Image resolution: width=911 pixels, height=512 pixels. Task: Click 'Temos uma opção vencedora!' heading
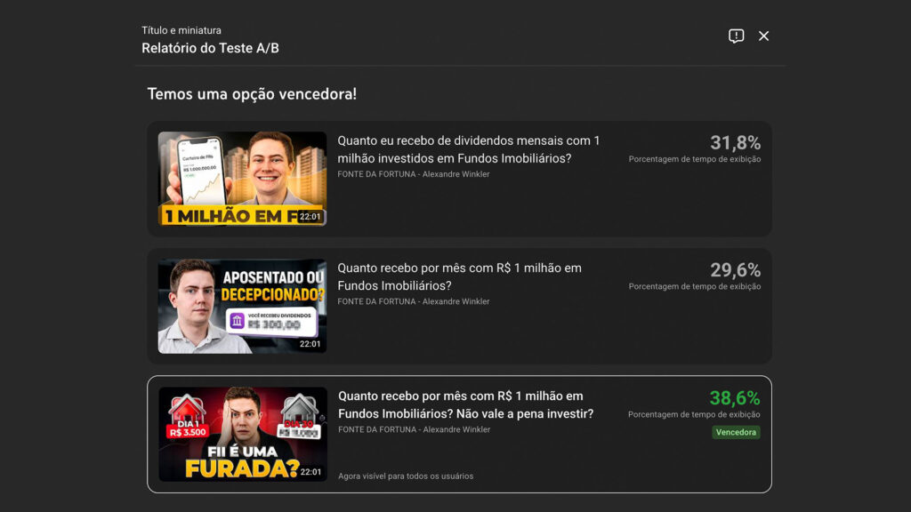coord(252,94)
